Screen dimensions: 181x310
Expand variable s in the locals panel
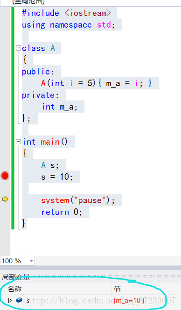pyautogui.click(x=10, y=301)
